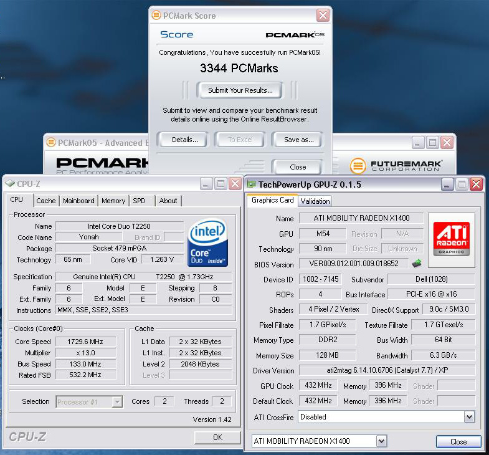The width and height of the screenshot is (489, 455).
Task: Click the Code Name value Yonah
Action: pos(88,237)
